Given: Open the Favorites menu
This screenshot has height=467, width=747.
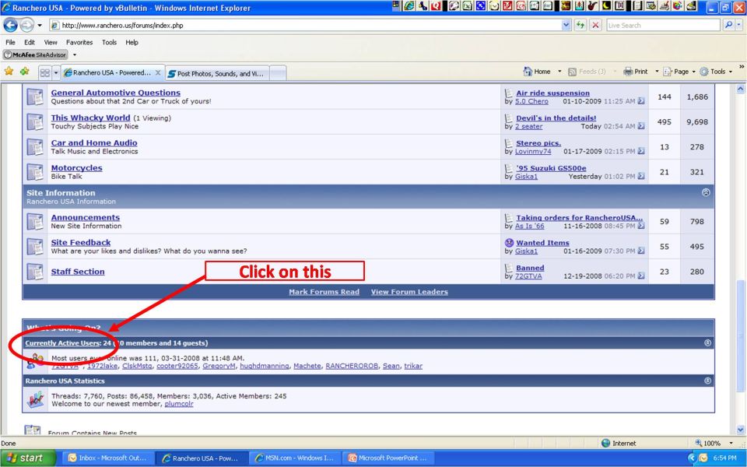Looking at the screenshot, I should pyautogui.click(x=79, y=42).
